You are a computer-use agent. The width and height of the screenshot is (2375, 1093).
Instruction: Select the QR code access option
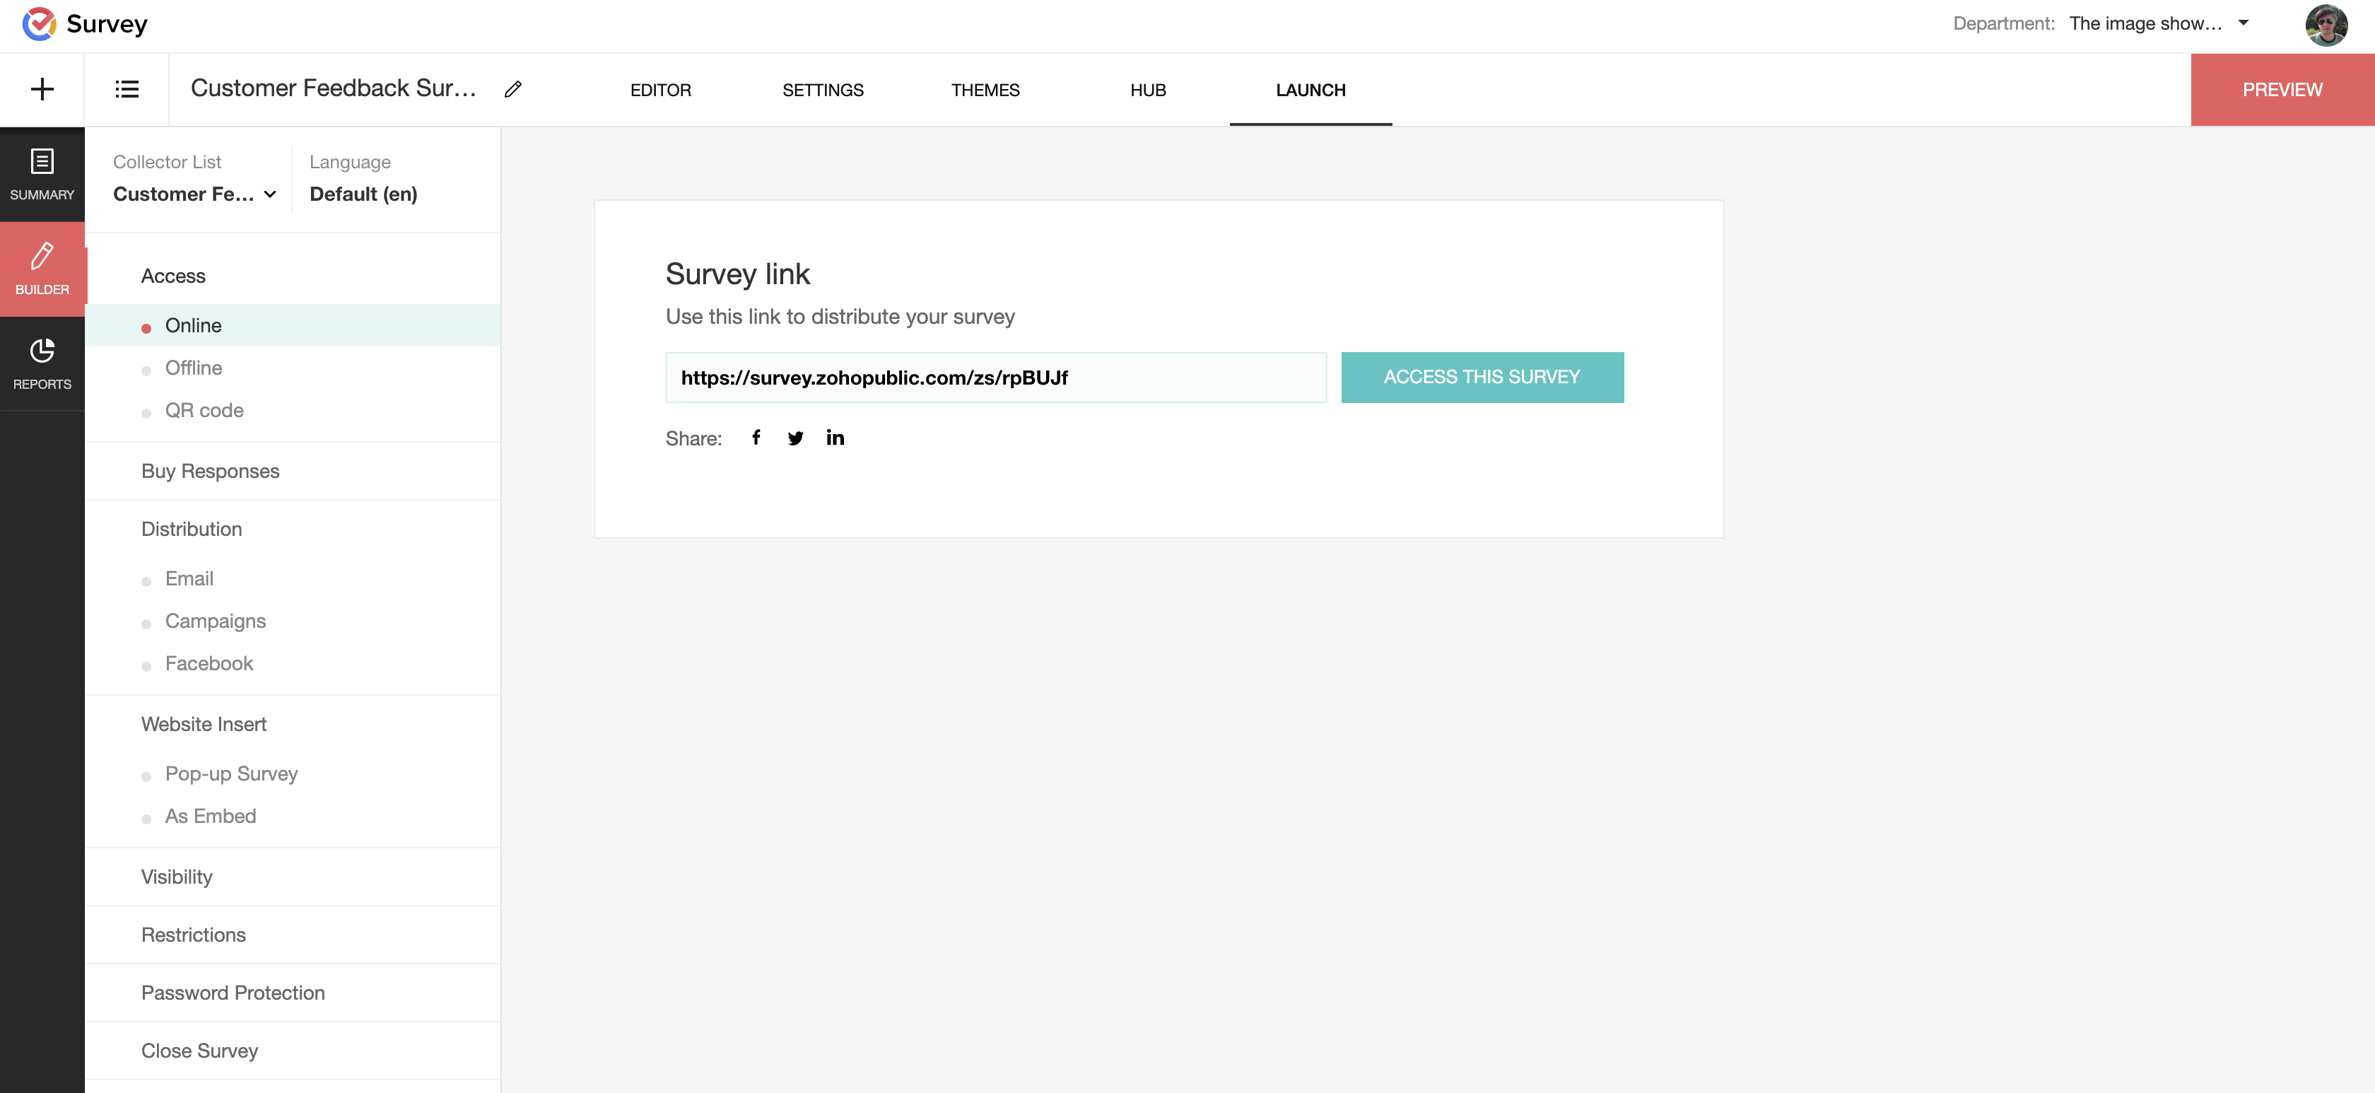204,411
